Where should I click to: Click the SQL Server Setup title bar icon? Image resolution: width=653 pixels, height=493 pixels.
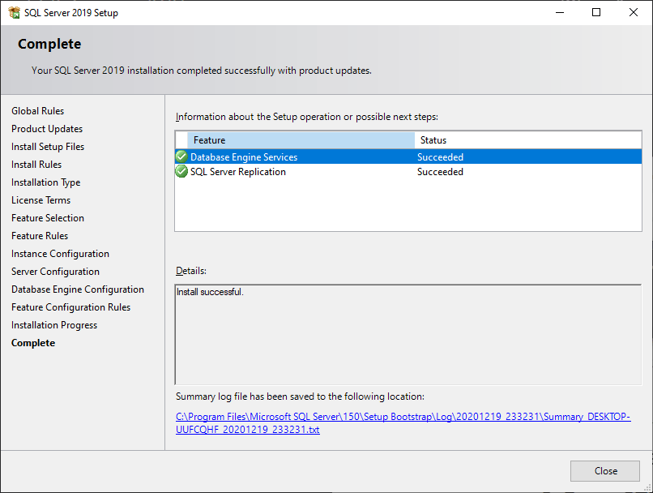coord(14,12)
